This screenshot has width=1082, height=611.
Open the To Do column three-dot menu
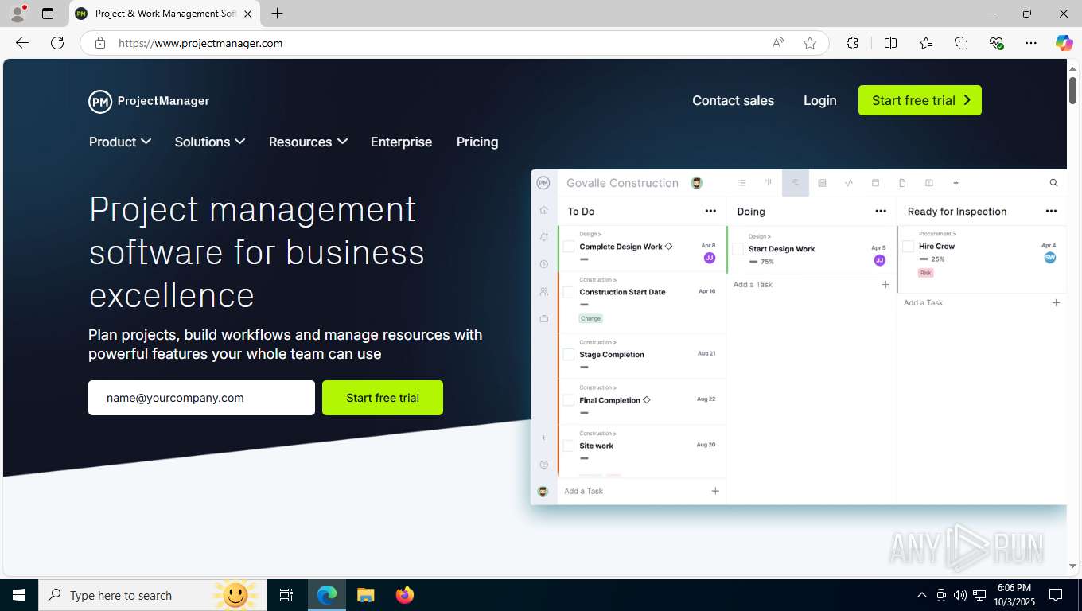pos(710,212)
